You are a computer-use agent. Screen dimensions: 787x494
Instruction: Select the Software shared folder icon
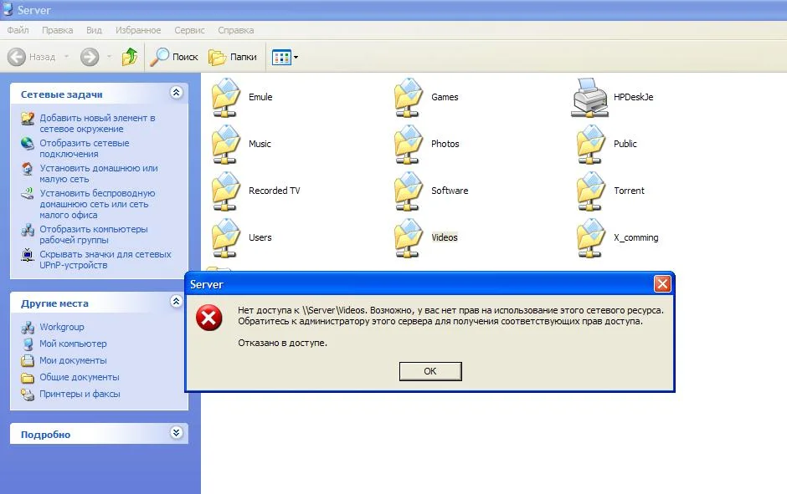[x=409, y=191]
